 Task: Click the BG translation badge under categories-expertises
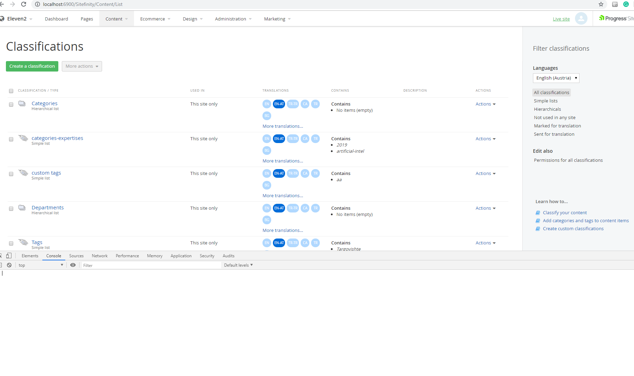click(267, 150)
